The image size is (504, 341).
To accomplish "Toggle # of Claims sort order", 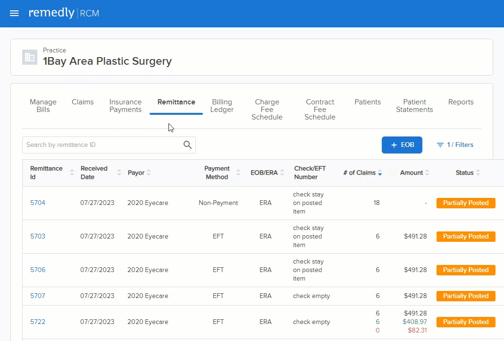I will [x=380, y=173].
